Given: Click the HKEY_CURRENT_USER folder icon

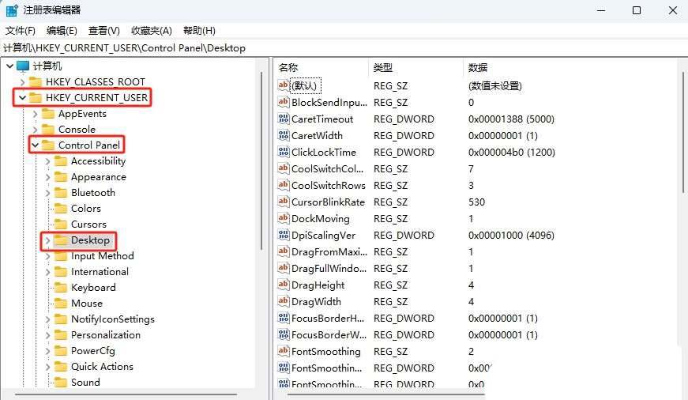Looking at the screenshot, I should [35, 97].
